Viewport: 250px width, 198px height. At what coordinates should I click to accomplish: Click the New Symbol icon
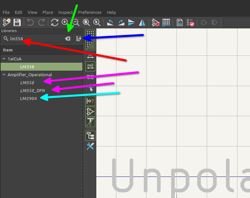click(x=7, y=22)
